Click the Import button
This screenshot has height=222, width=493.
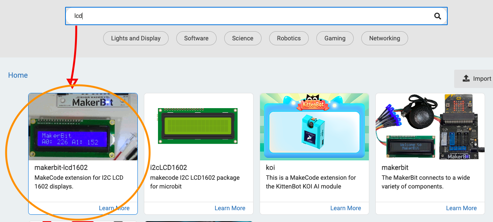(474, 78)
